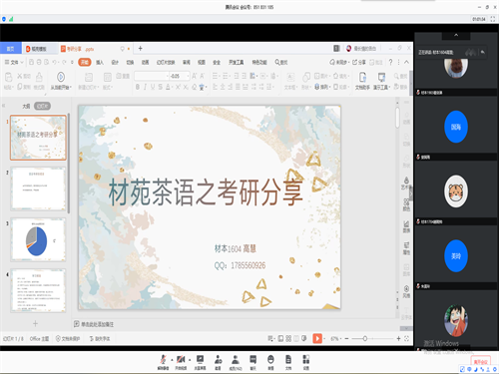This screenshot has height=374, width=499.
Task: Add a new document tab with plus icon
Action: click(141, 49)
